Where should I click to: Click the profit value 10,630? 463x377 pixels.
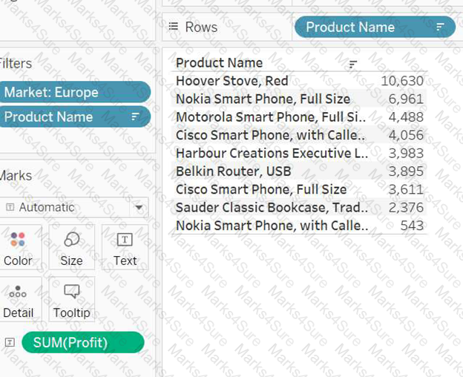pos(402,81)
